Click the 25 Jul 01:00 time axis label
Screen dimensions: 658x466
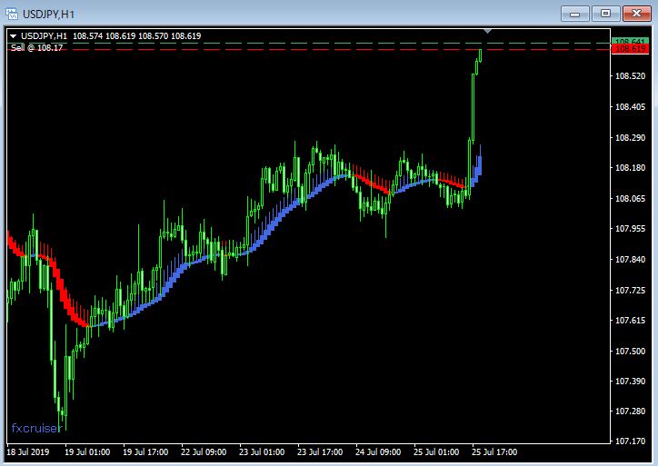tap(436, 452)
